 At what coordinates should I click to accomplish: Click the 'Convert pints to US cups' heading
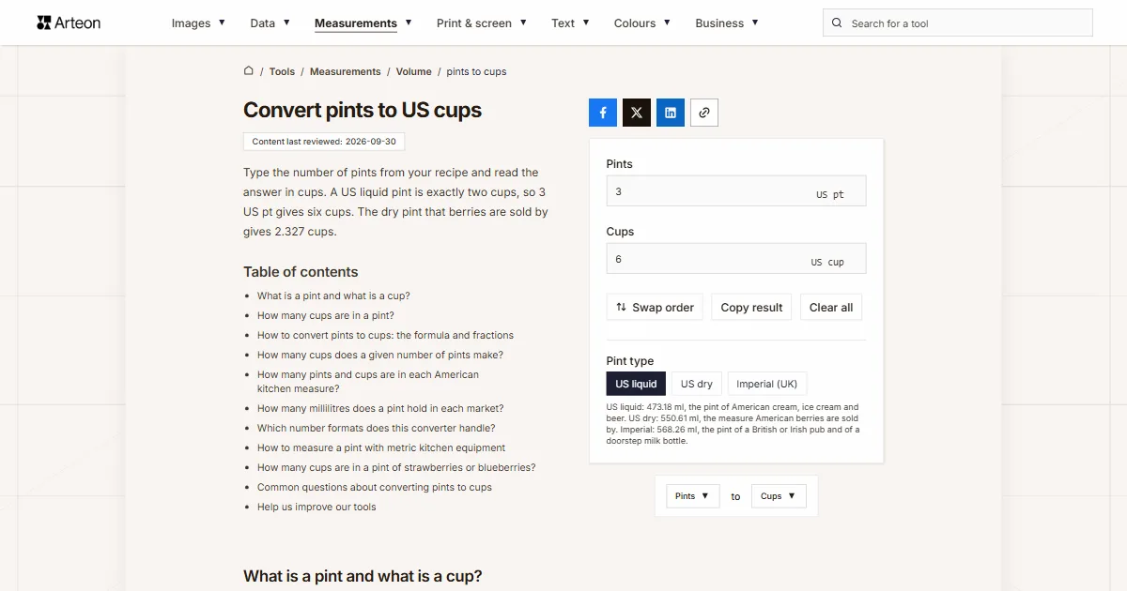(x=363, y=110)
